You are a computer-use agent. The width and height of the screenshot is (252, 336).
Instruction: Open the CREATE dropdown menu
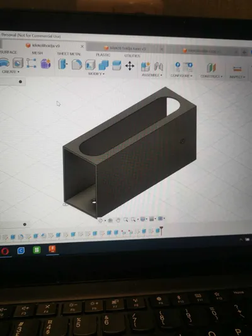pos(11,72)
